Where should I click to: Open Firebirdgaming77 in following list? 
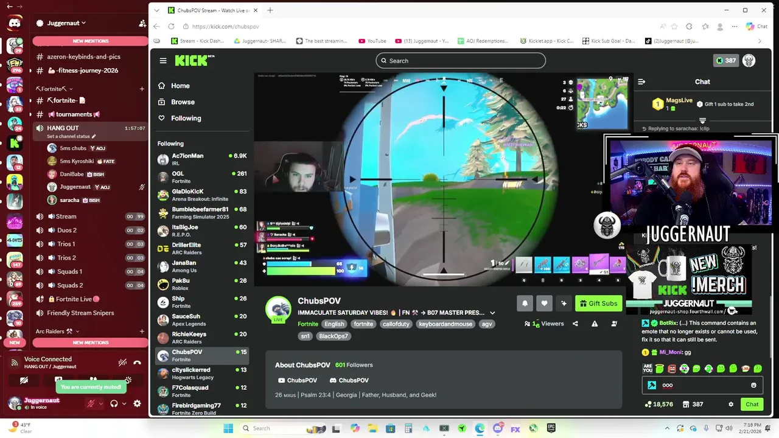pos(202,409)
